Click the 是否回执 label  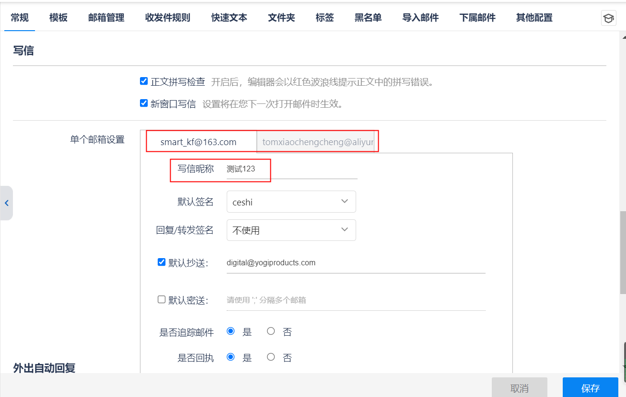coord(196,358)
